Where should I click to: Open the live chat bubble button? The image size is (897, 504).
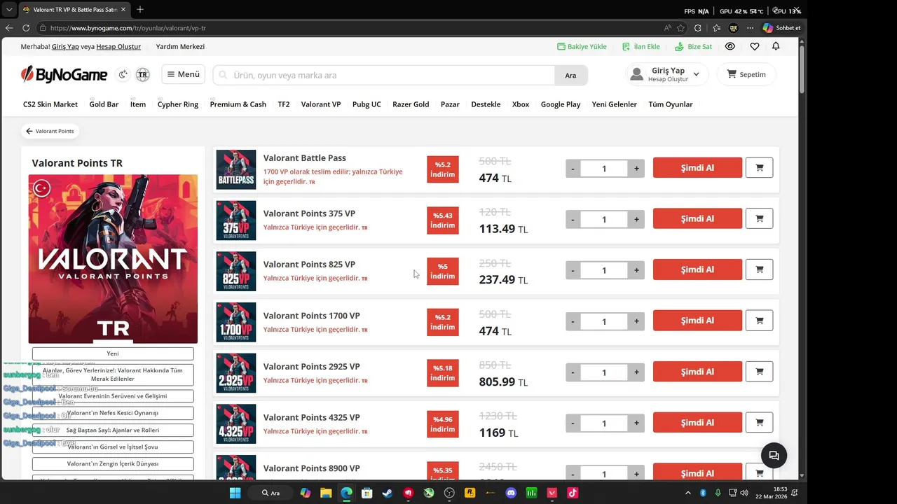(x=774, y=456)
